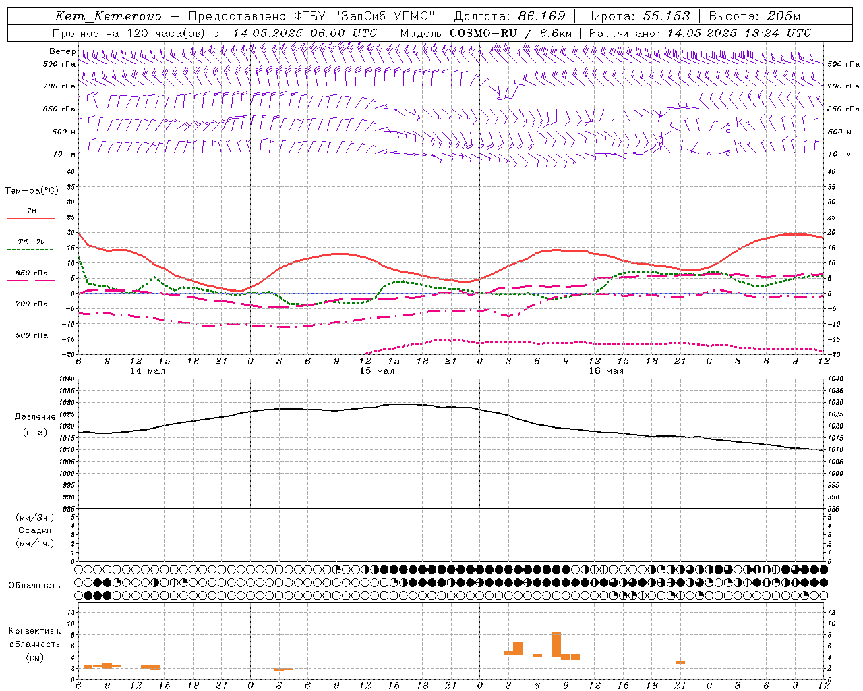Click the (мм/1ч.) precipitation unit label
Image resolution: width=863 pixels, height=691 pixels.
tap(35, 543)
